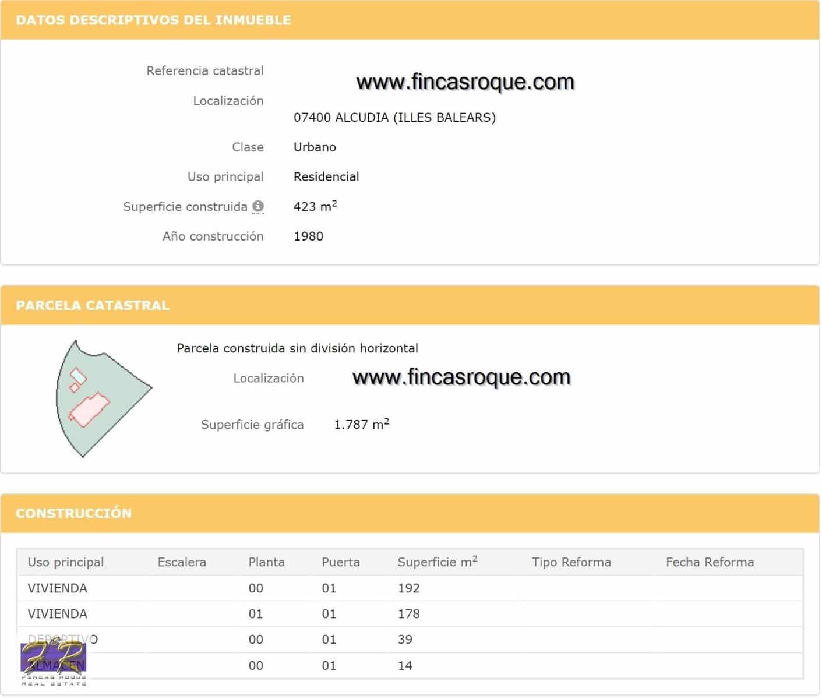Select the Parcela Catastral section header
Image resolution: width=822 pixels, height=699 pixels.
coord(93,305)
